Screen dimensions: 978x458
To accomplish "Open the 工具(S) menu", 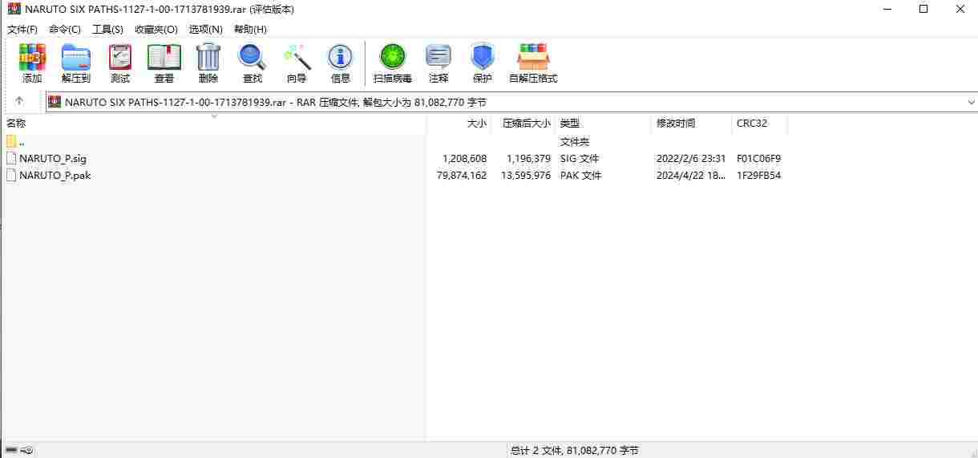I will click(x=107, y=29).
